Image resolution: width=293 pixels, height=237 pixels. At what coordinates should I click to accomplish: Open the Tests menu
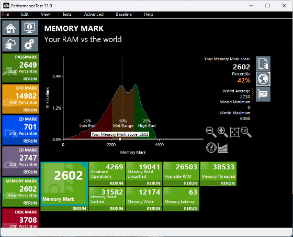click(x=67, y=14)
